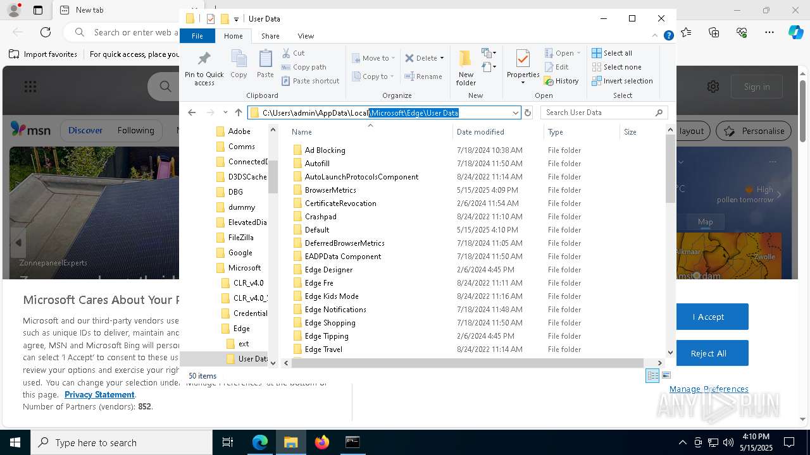Switch to large icons view button
Image resolution: width=810 pixels, height=455 pixels.
point(666,375)
